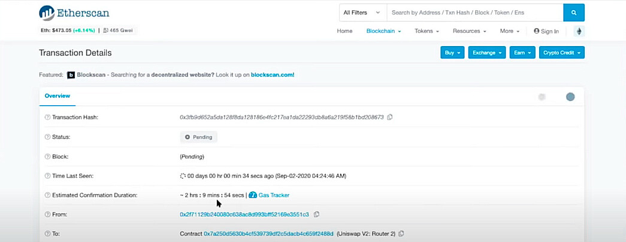Viewport: 626px width, 242px height.
Task: Click the dark round toggle in Overview header
Action: 570,97
